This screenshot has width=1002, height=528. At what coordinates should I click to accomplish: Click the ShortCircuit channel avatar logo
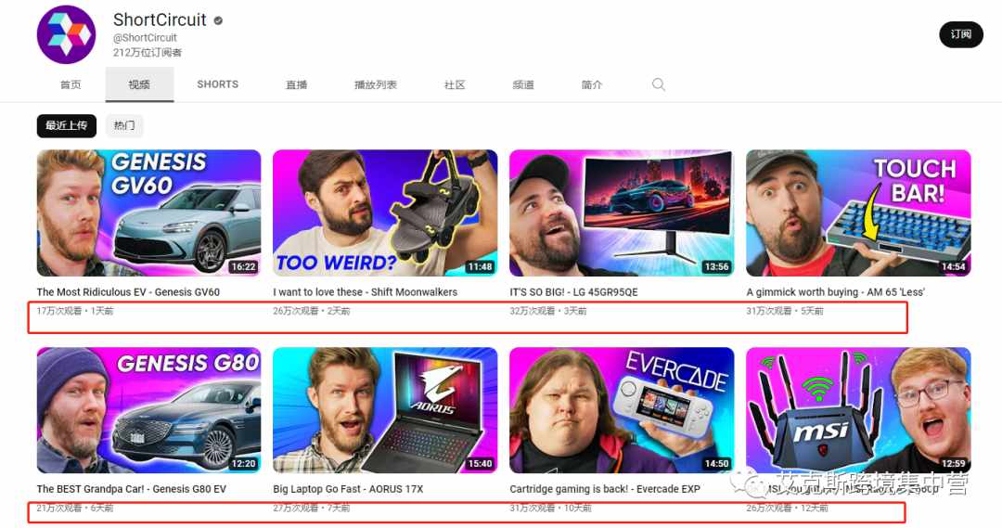click(67, 34)
